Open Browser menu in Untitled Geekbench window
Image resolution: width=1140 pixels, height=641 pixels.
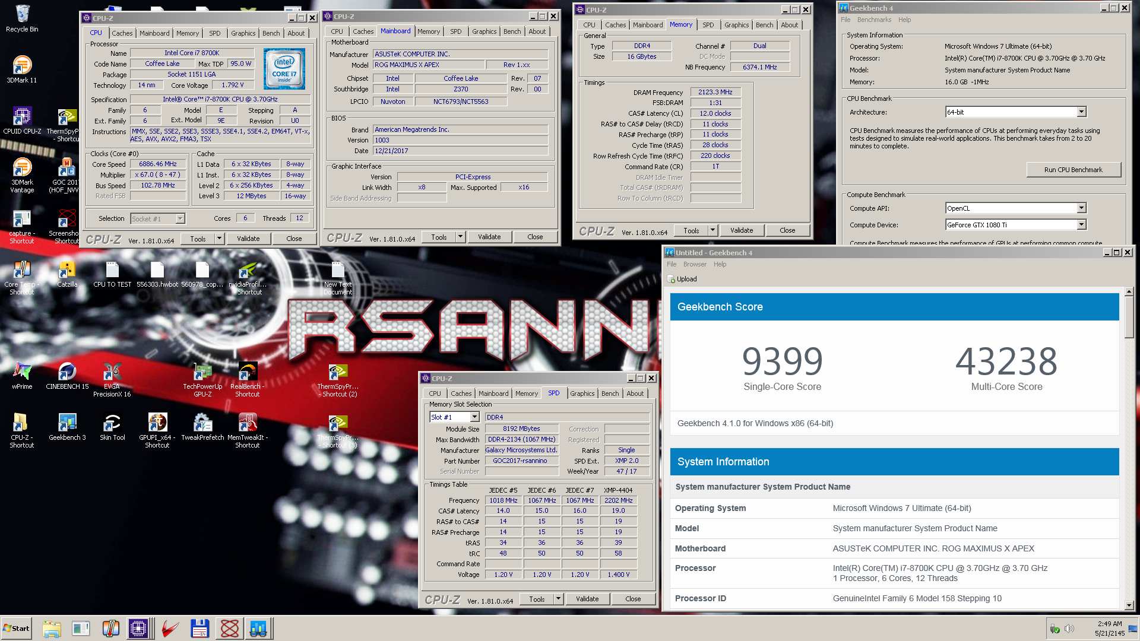tap(695, 265)
